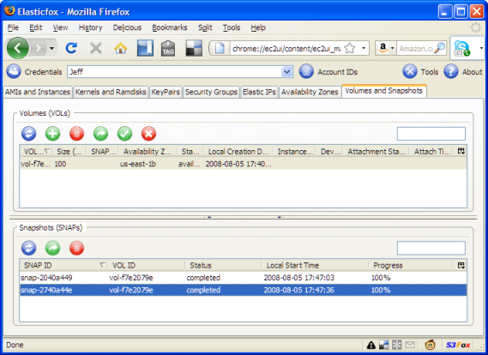Open the Delicious bookmarks sidebar icon

(145, 48)
